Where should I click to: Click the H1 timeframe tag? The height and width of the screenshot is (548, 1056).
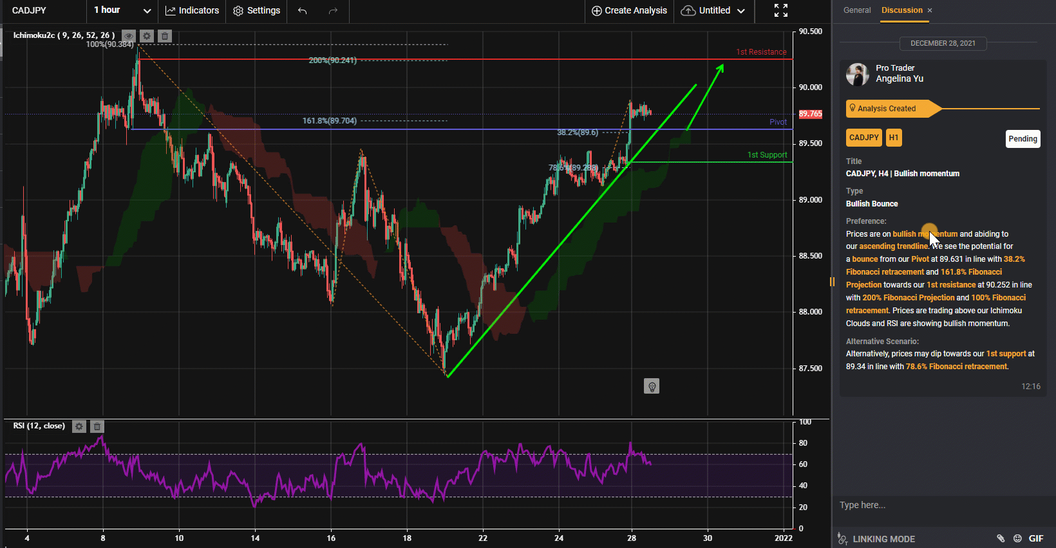coord(894,138)
